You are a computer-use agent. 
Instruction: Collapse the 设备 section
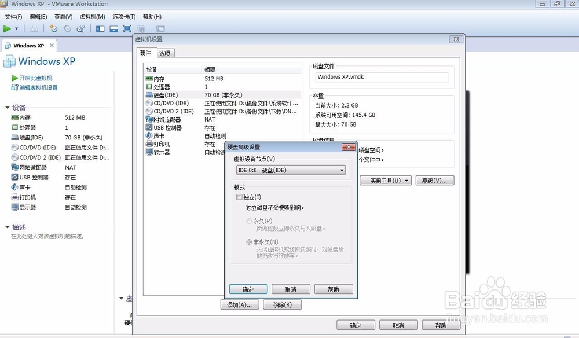7,108
